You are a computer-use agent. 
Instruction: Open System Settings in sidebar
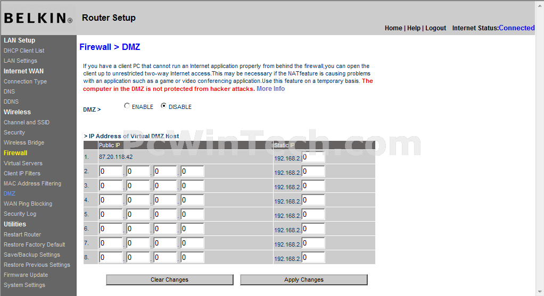coord(24,285)
